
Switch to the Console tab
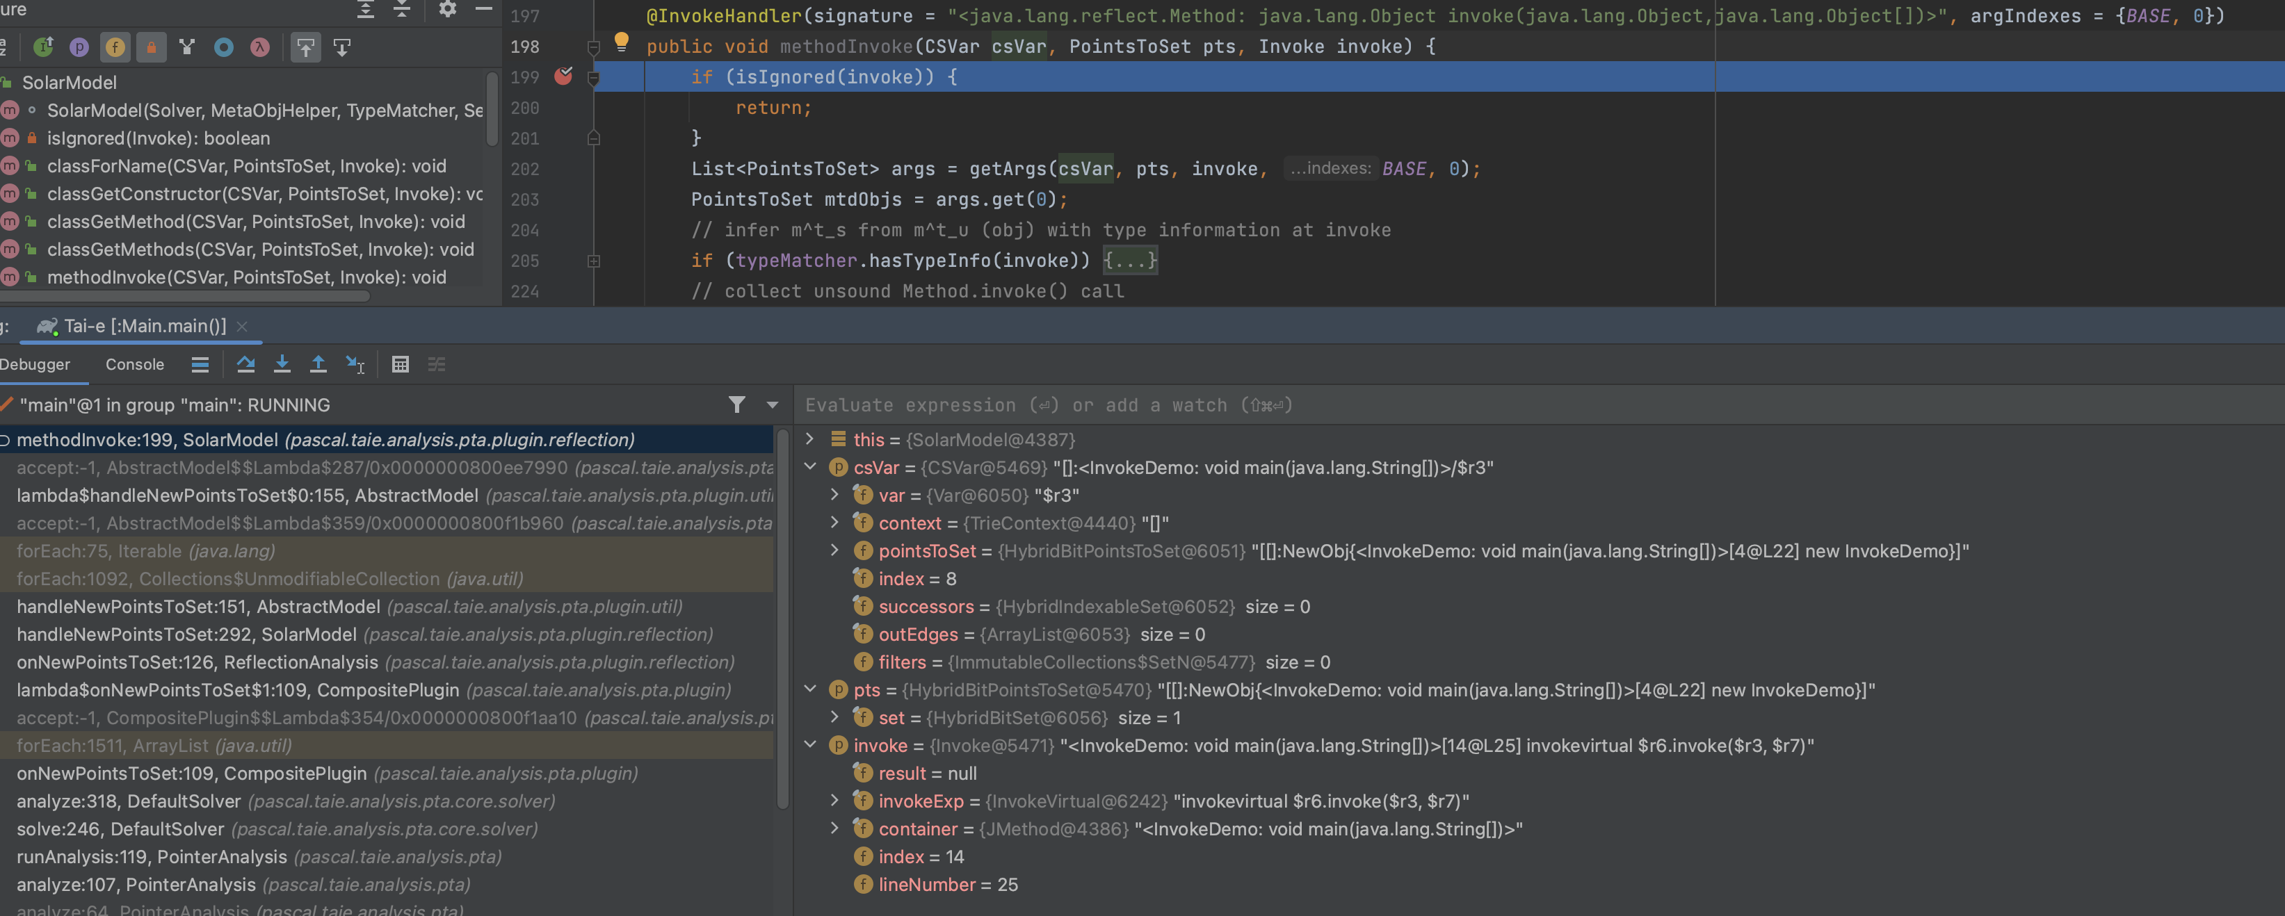[135, 364]
